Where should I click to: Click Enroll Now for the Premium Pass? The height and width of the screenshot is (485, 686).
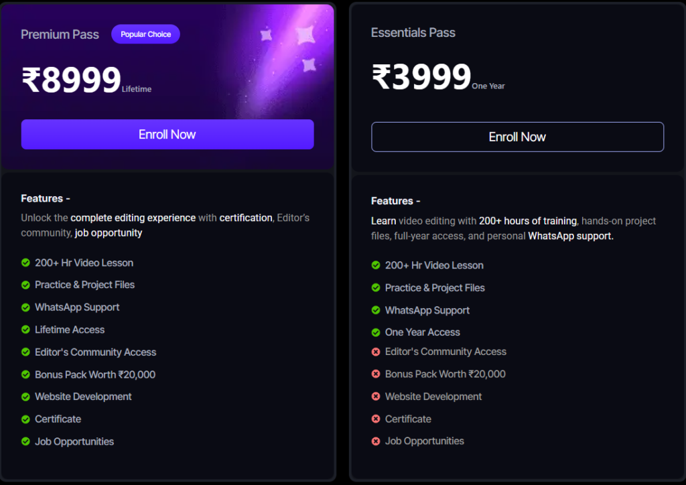167,135
